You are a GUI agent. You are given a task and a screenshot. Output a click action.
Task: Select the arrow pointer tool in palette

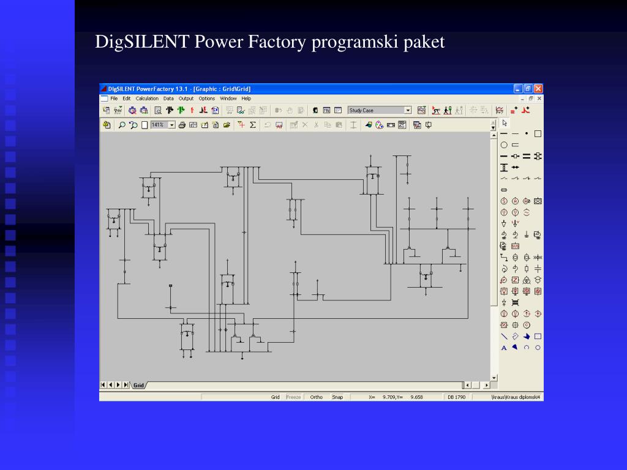[505, 123]
